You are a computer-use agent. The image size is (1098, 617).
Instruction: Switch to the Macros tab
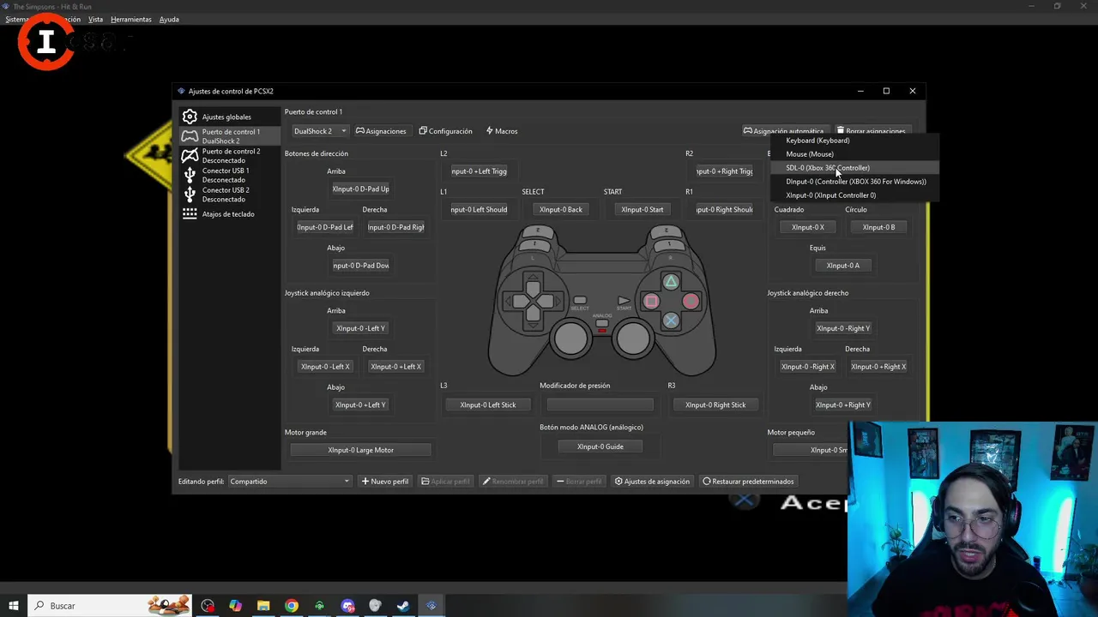coord(502,131)
